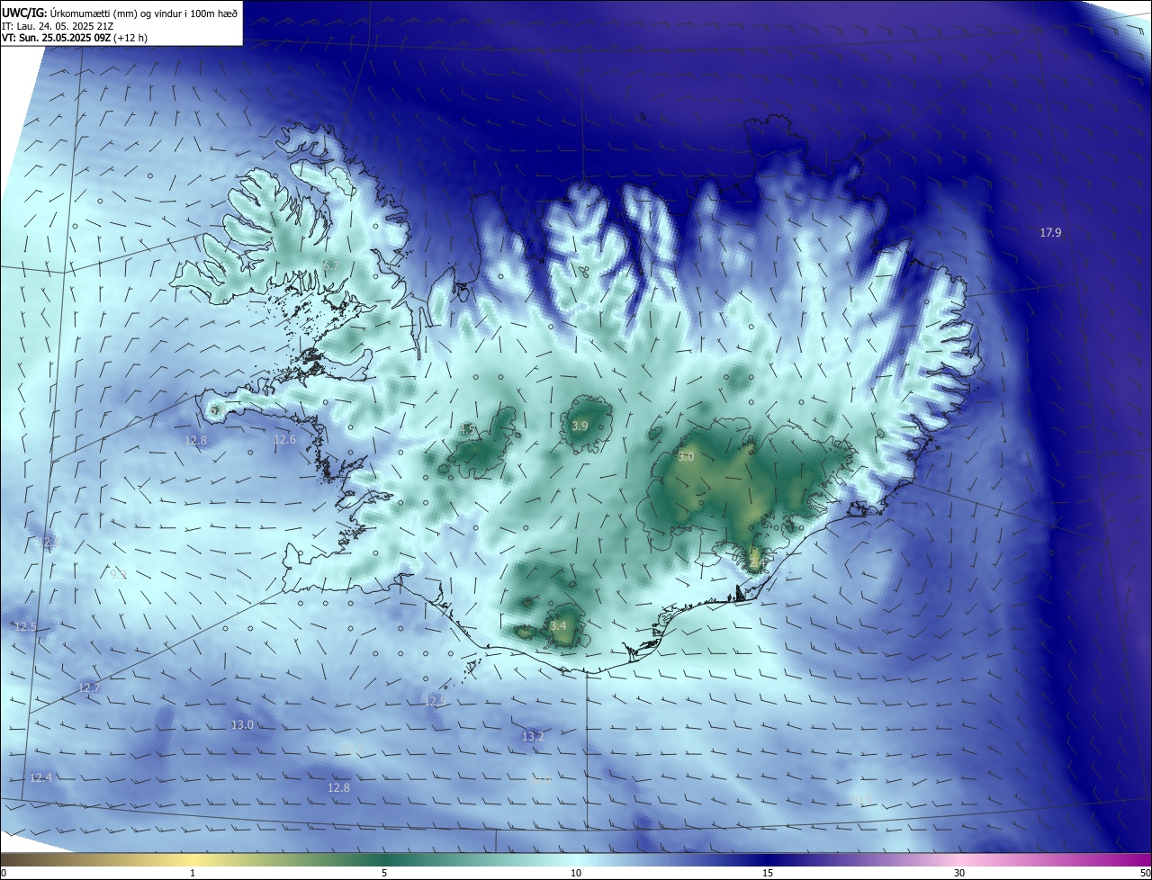Image resolution: width=1152 pixels, height=880 pixels.
Task: Click the 17.9 value label on the map
Action: [x=1050, y=233]
